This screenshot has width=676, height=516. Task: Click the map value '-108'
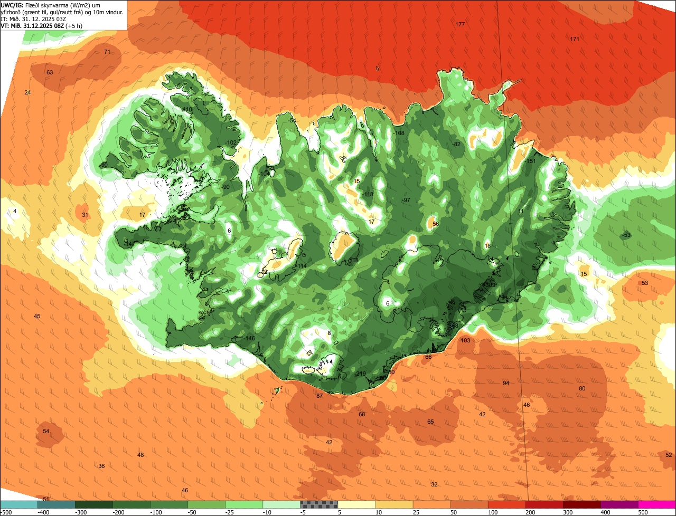click(x=399, y=133)
